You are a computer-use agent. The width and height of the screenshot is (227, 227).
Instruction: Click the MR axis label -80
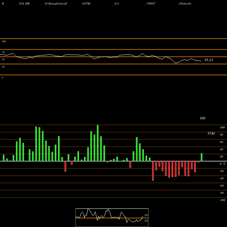coord(222,193)
